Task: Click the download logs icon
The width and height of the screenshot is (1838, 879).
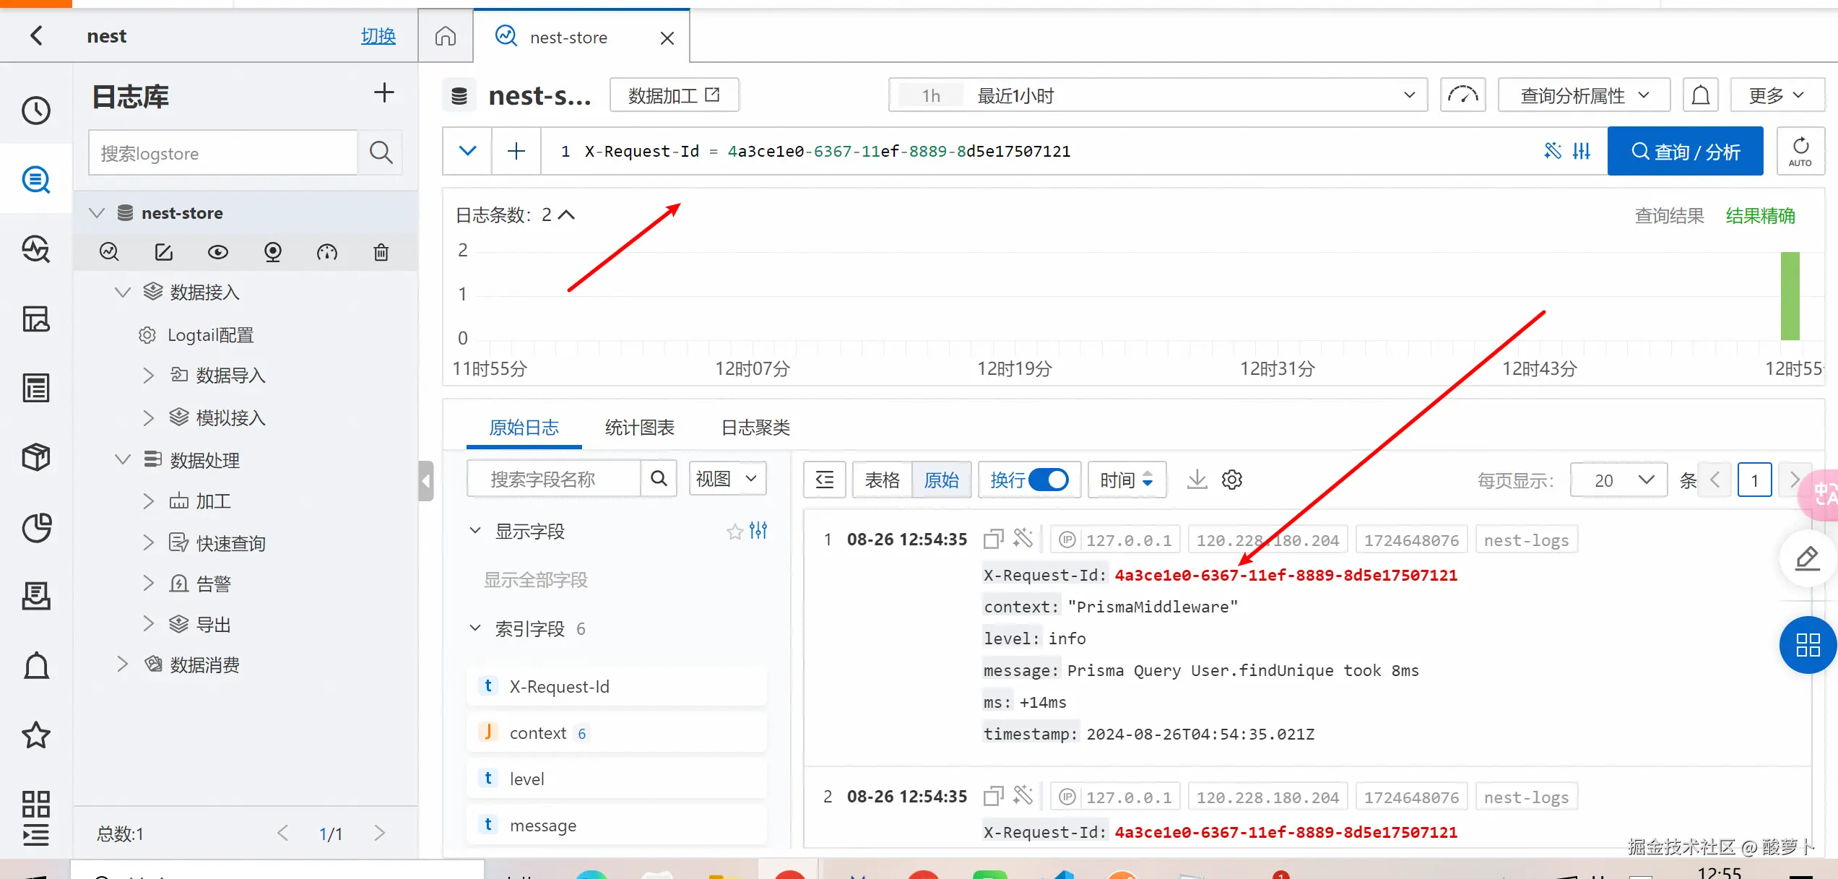Action: [x=1197, y=480]
